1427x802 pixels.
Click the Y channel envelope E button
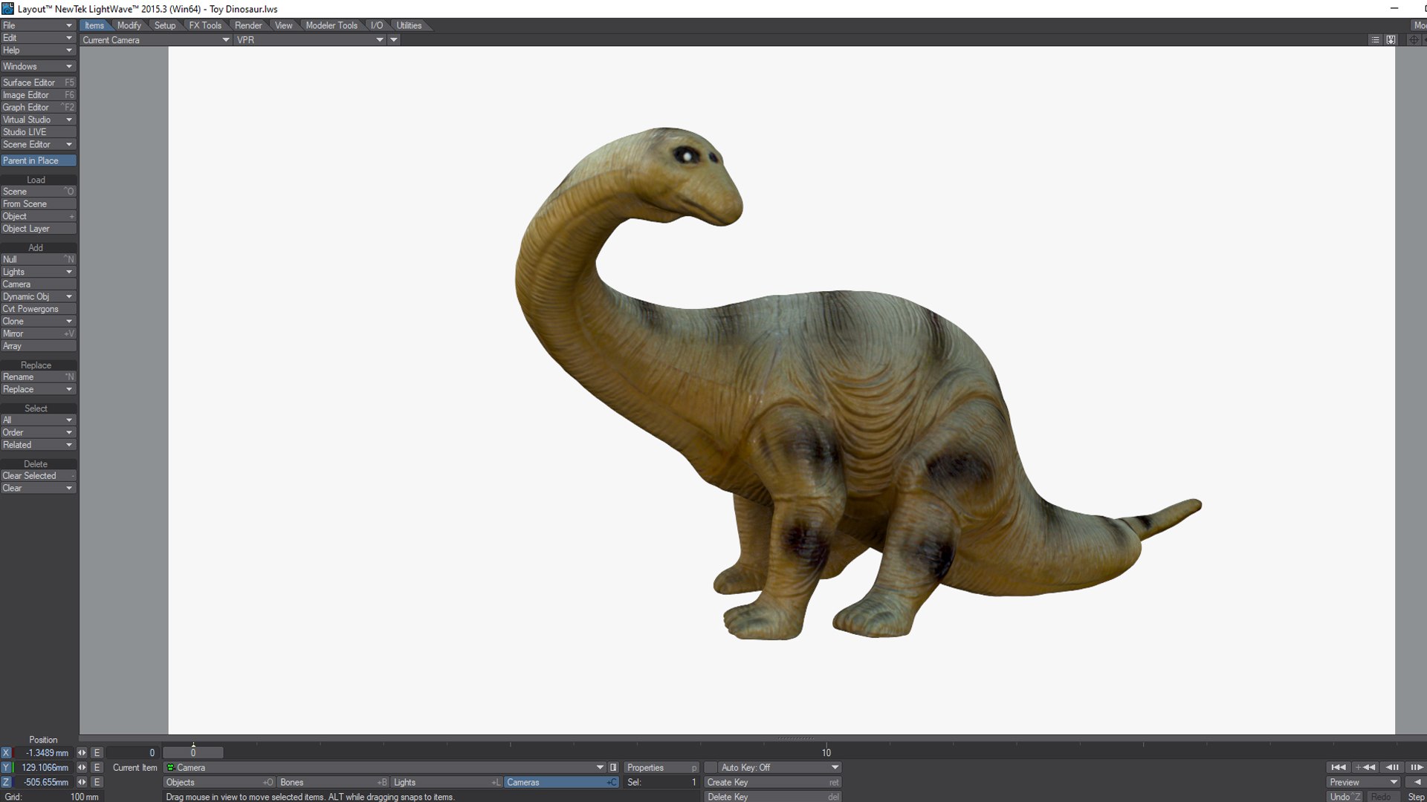pyautogui.click(x=97, y=768)
